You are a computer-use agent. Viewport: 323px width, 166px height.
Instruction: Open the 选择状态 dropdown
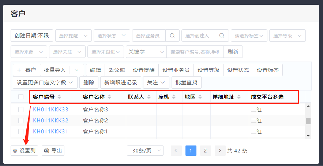click(x=112, y=36)
